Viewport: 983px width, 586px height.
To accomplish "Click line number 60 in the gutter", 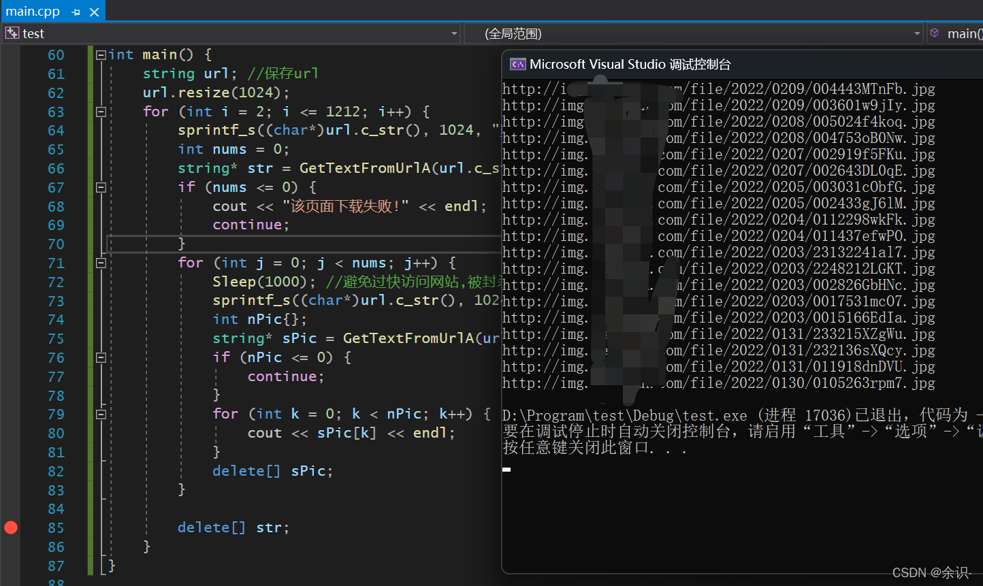I will 56,55.
